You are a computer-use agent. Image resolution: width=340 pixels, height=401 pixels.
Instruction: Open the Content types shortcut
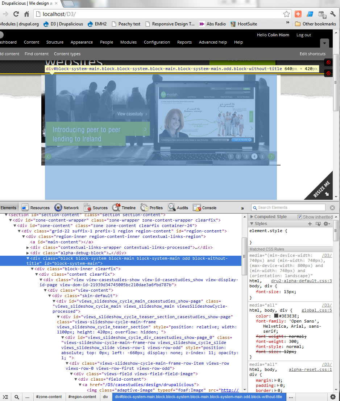tap(67, 54)
